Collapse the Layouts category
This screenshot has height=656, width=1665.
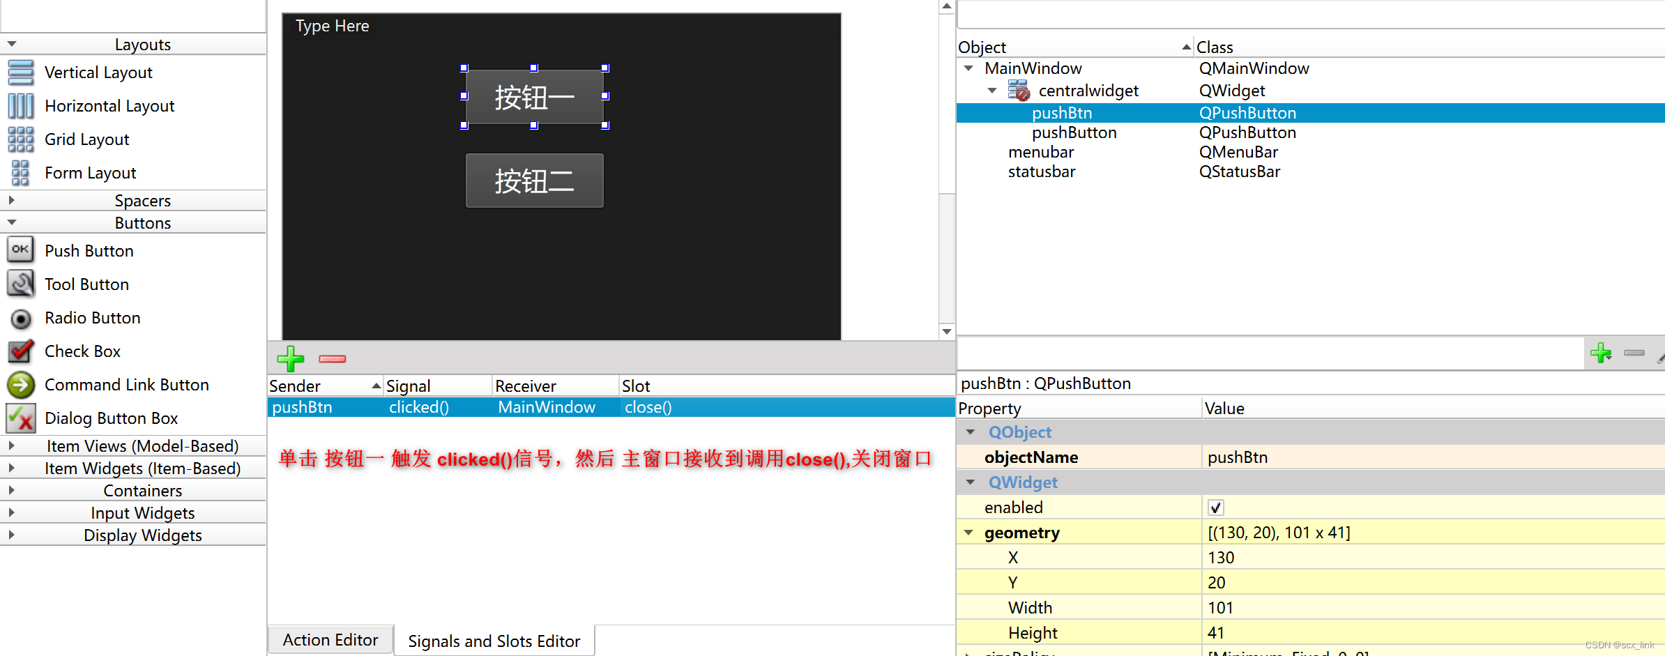click(x=12, y=44)
